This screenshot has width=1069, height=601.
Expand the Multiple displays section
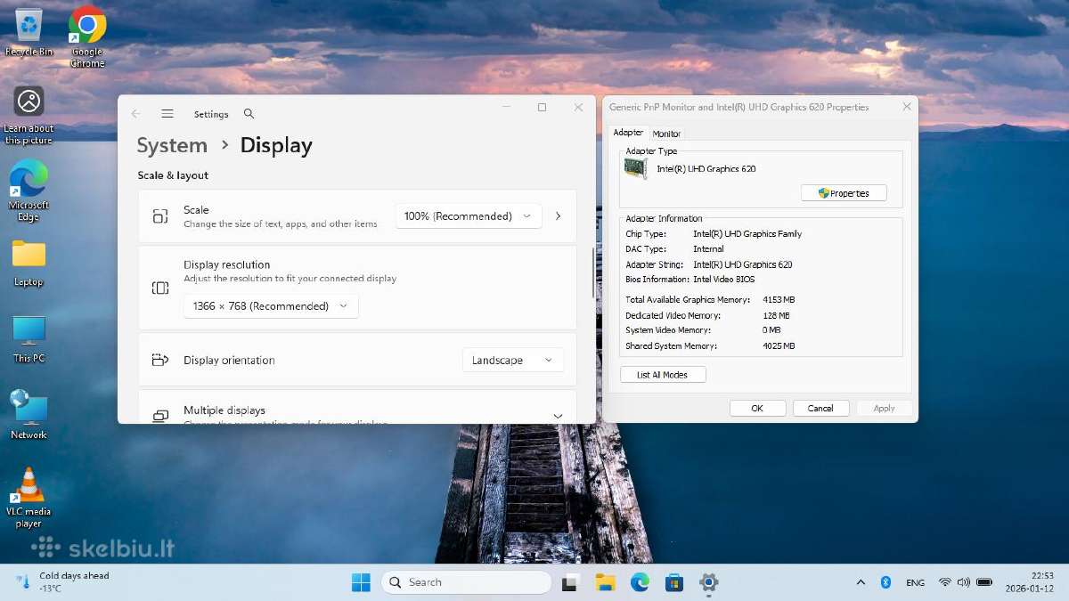click(559, 416)
